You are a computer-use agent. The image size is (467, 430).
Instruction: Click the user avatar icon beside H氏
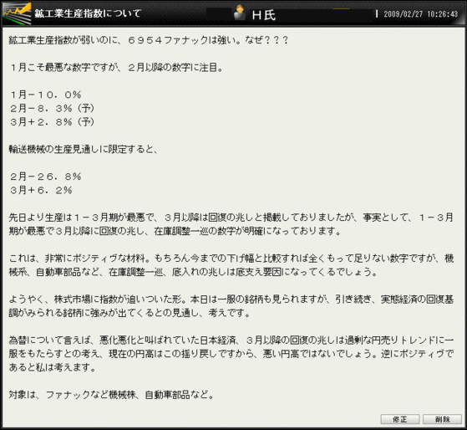(240, 13)
